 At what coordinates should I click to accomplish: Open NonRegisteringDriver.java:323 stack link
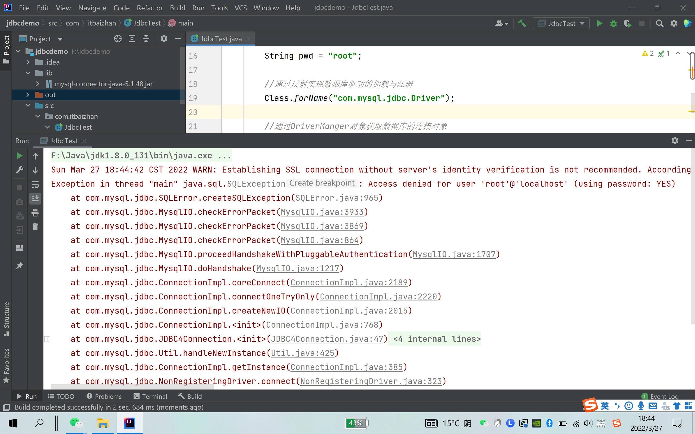[x=371, y=381]
